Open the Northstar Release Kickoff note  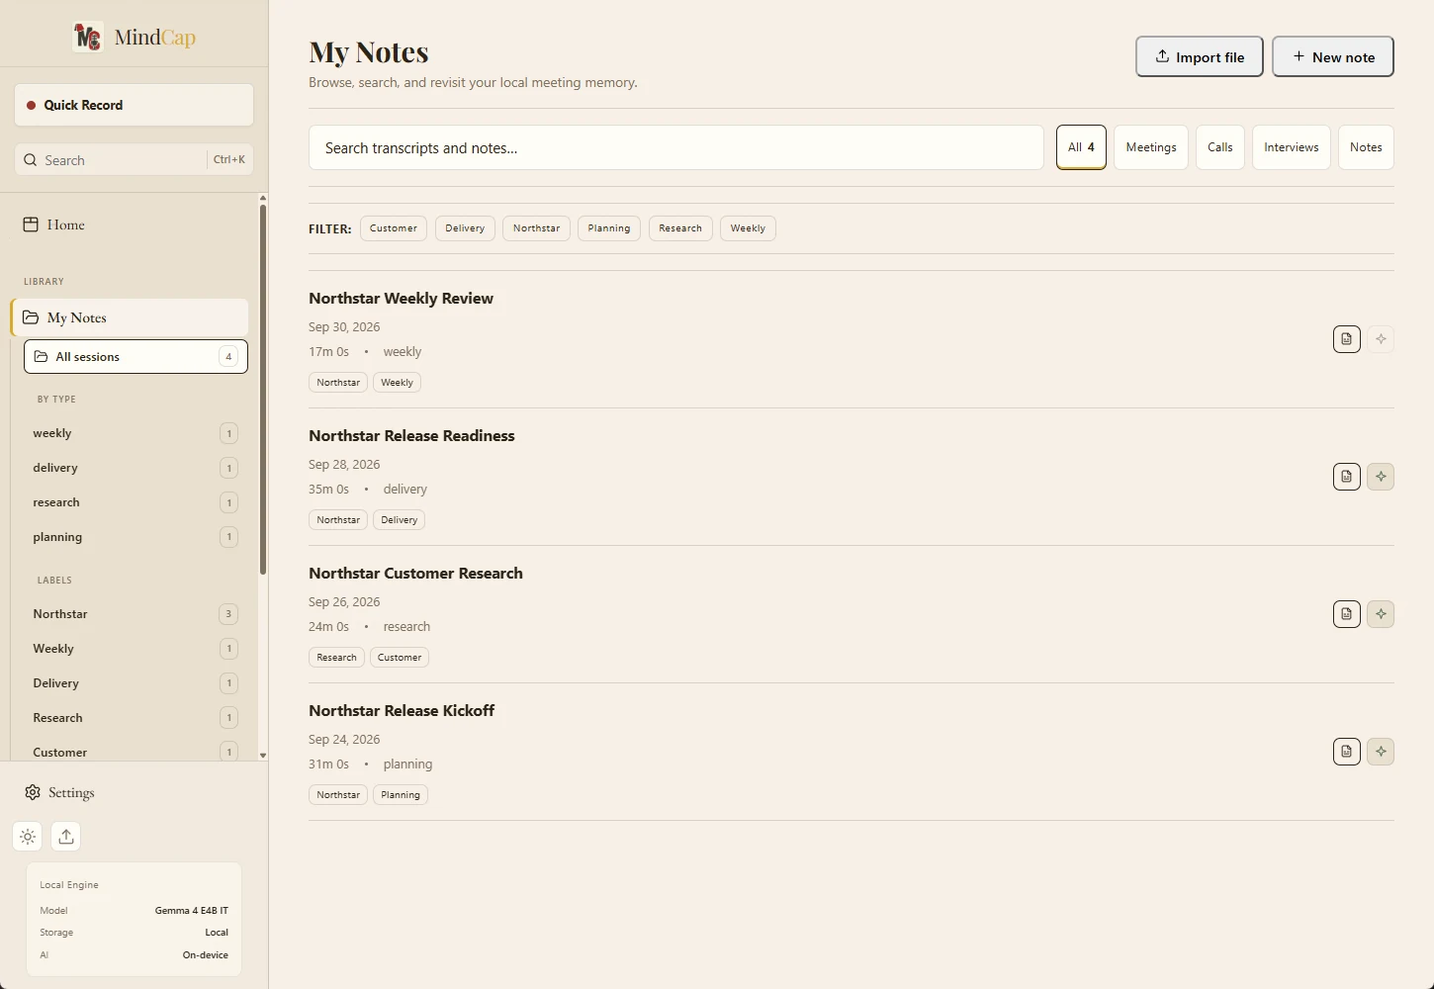click(402, 710)
